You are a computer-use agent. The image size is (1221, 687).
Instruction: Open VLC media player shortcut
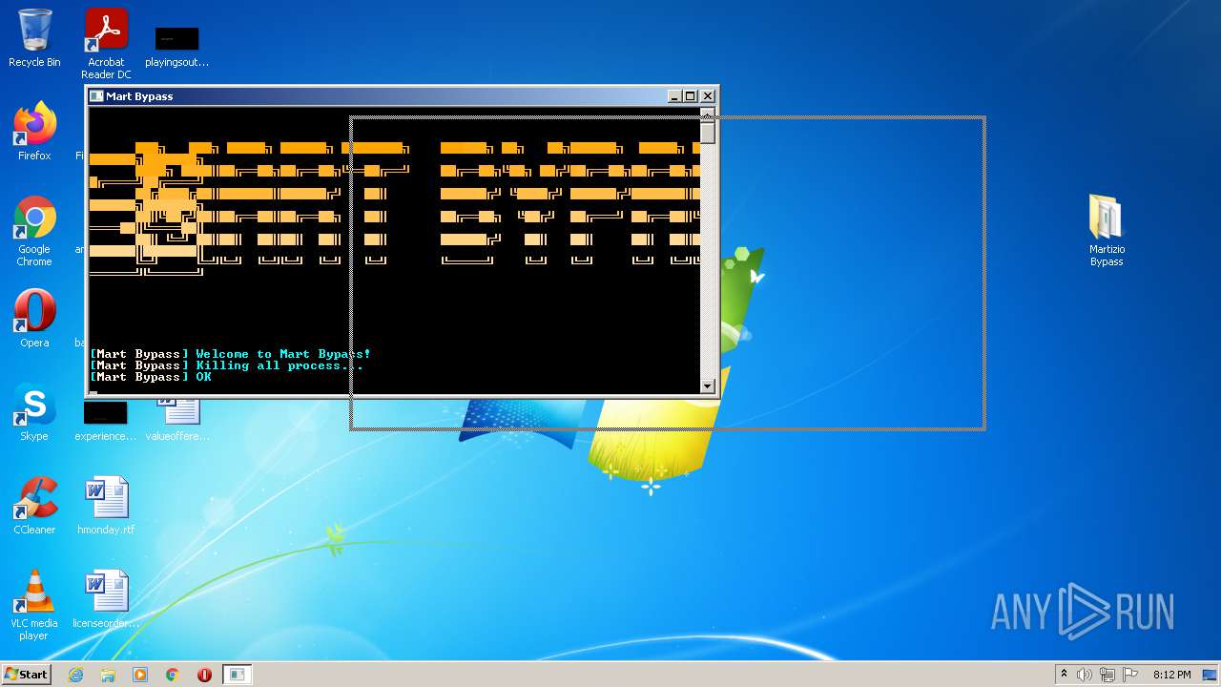34,604
